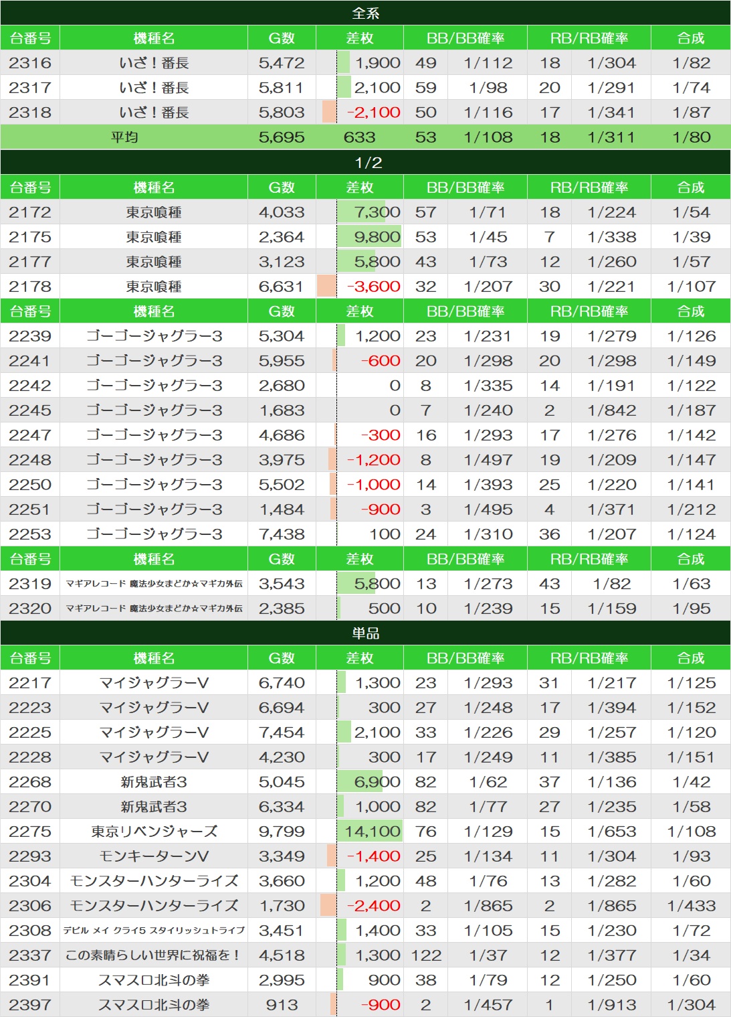This screenshot has height=1017, width=731.
Task: Click 東京喰種 name in row 2175
Action: coord(154,237)
